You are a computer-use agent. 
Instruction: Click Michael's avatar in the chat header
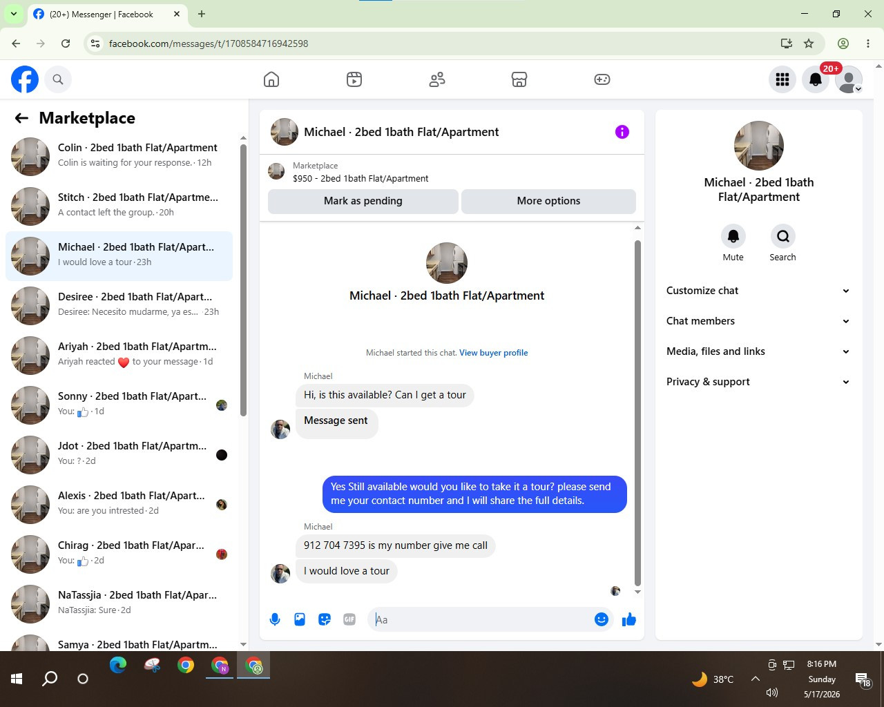coord(285,132)
